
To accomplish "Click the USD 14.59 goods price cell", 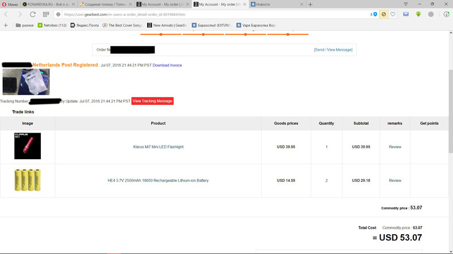I will pyautogui.click(x=286, y=181).
